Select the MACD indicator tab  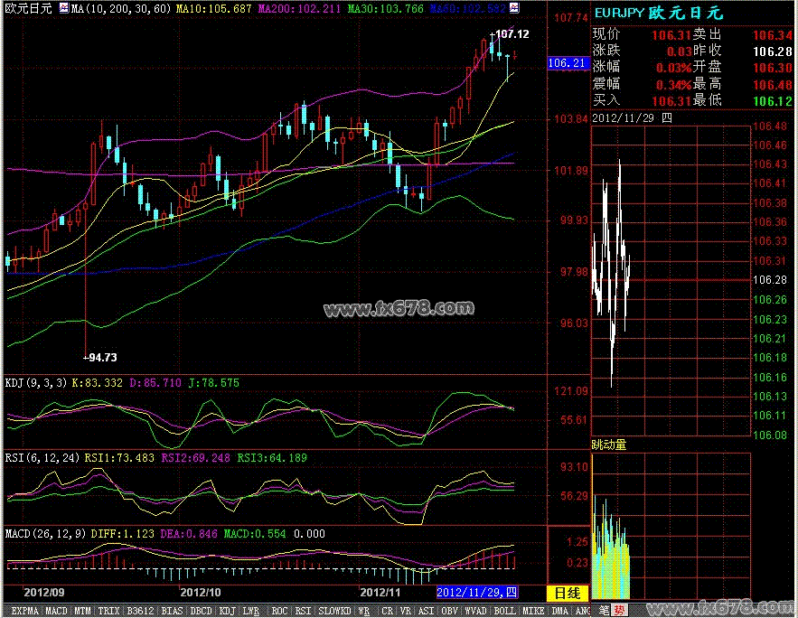(56, 611)
